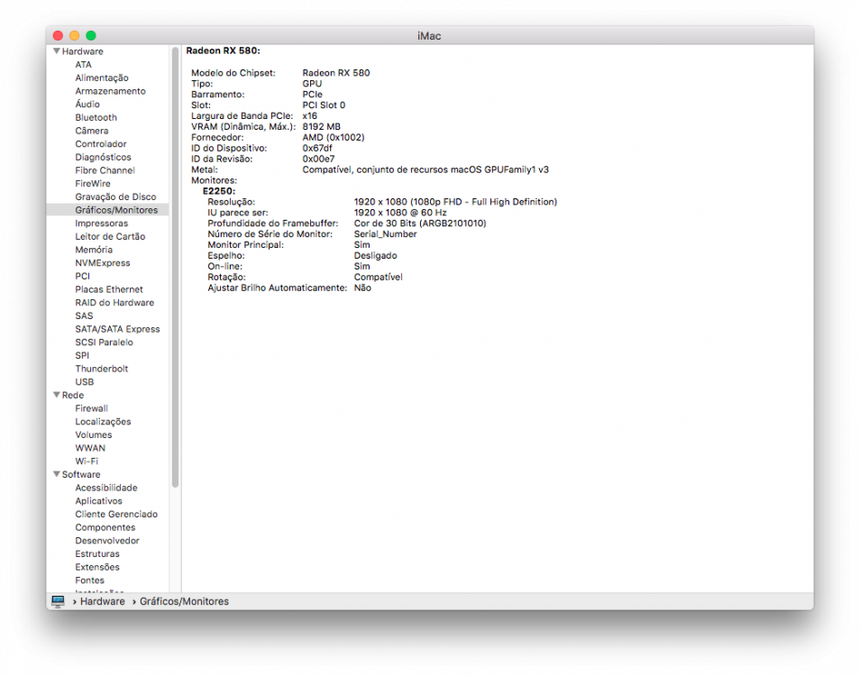Click the E2250 monitor heading
860x676 pixels.
click(219, 191)
